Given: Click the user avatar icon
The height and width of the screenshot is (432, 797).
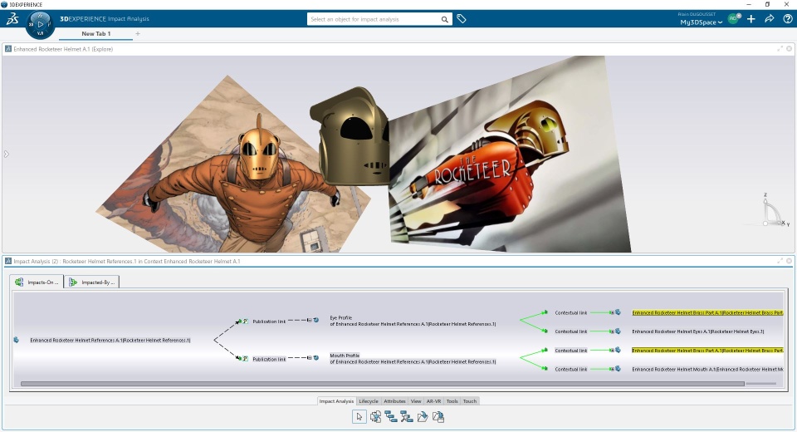Looking at the screenshot, I should pos(733,19).
